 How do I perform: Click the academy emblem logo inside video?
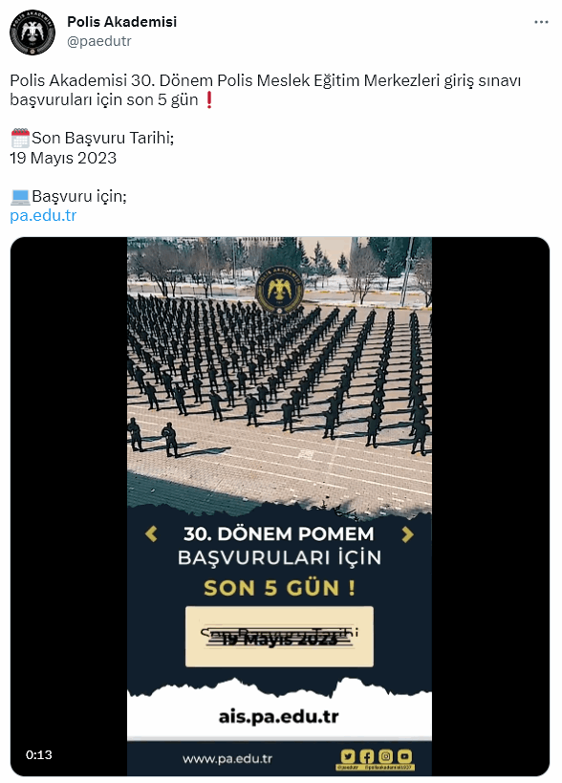279,290
